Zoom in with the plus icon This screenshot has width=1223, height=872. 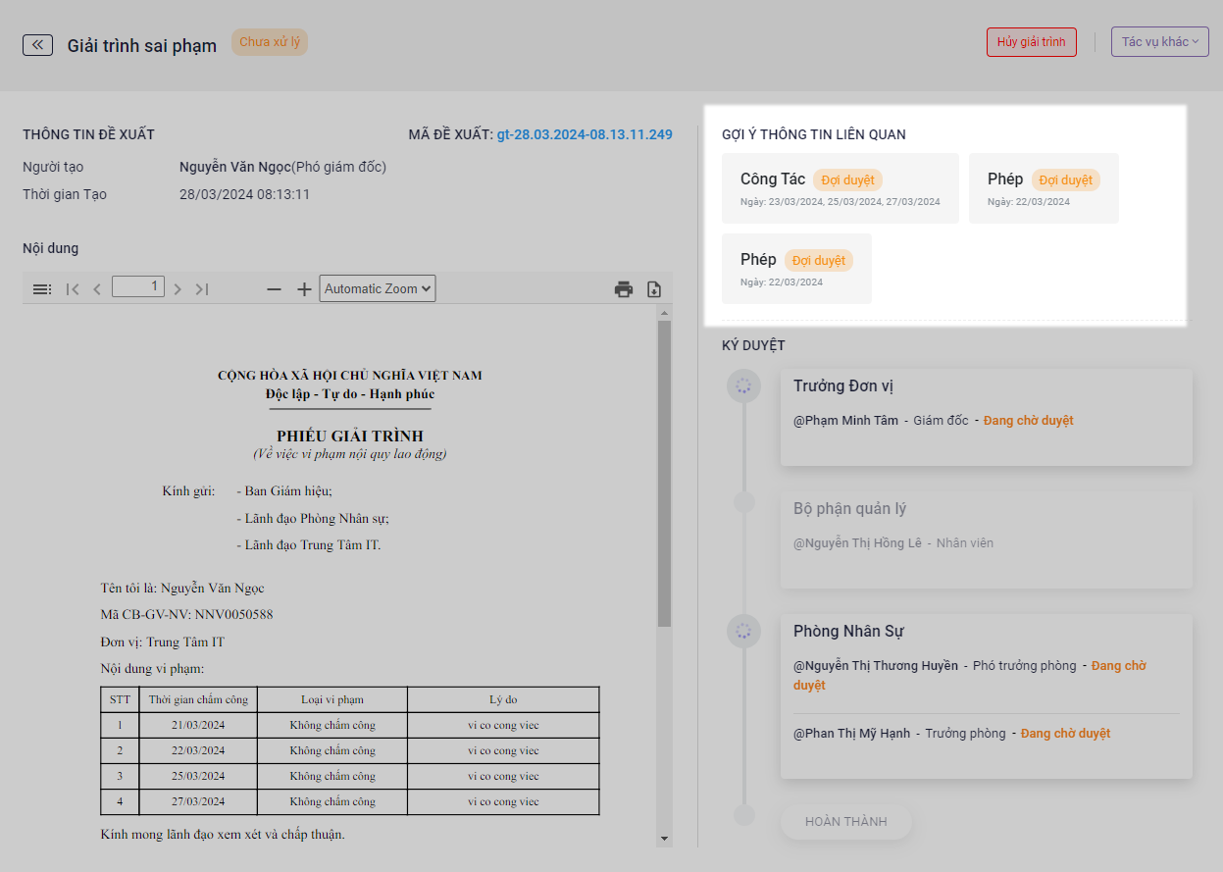point(304,289)
